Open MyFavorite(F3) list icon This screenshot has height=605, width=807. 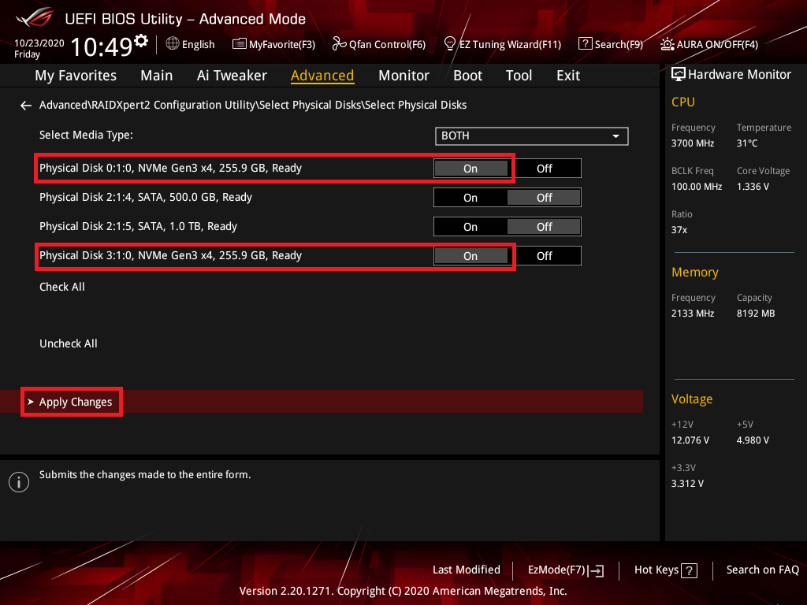pos(240,44)
